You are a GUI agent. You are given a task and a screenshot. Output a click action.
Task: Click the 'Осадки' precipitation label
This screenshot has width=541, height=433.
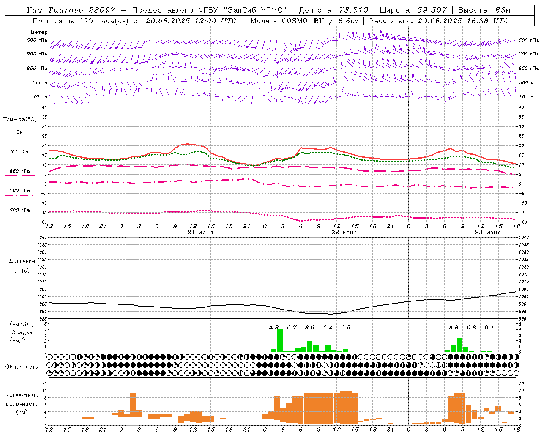(22, 332)
